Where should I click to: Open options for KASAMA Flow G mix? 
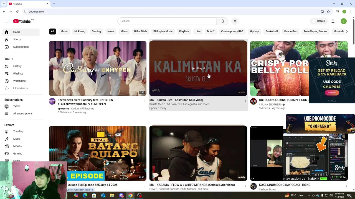(245, 185)
